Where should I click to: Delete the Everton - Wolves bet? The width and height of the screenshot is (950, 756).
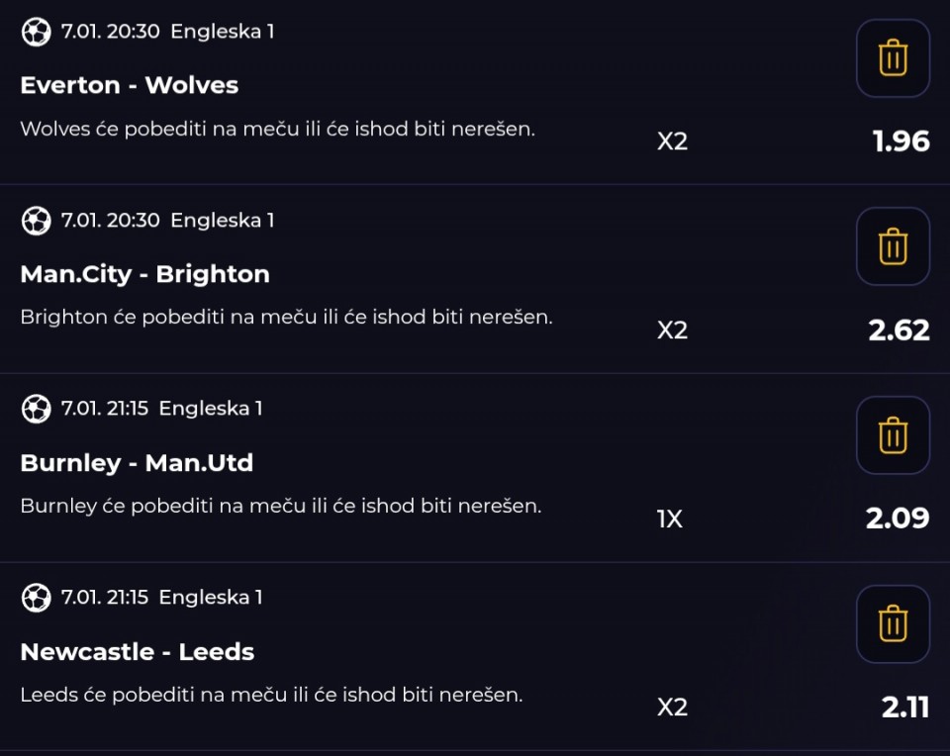point(893,58)
